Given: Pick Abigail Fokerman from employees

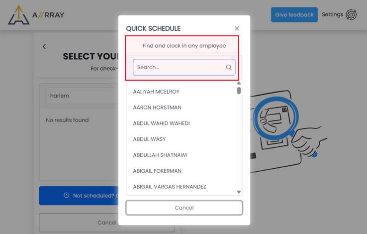Looking at the screenshot, I should (157, 171).
